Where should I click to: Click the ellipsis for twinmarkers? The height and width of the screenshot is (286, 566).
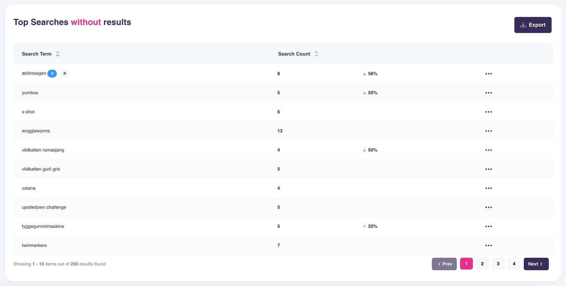(x=488, y=245)
